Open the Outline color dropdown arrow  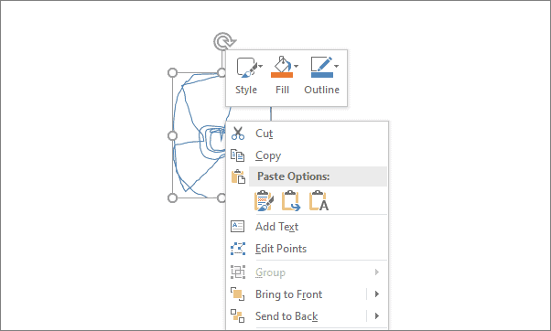pyautogui.click(x=336, y=66)
